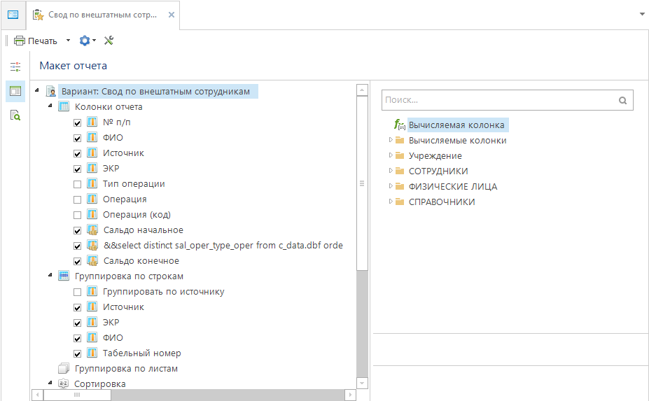Screen dimensions: 649x401
Task: Expand the СПРАВОЧНИКИ folder
Action: coord(391,202)
